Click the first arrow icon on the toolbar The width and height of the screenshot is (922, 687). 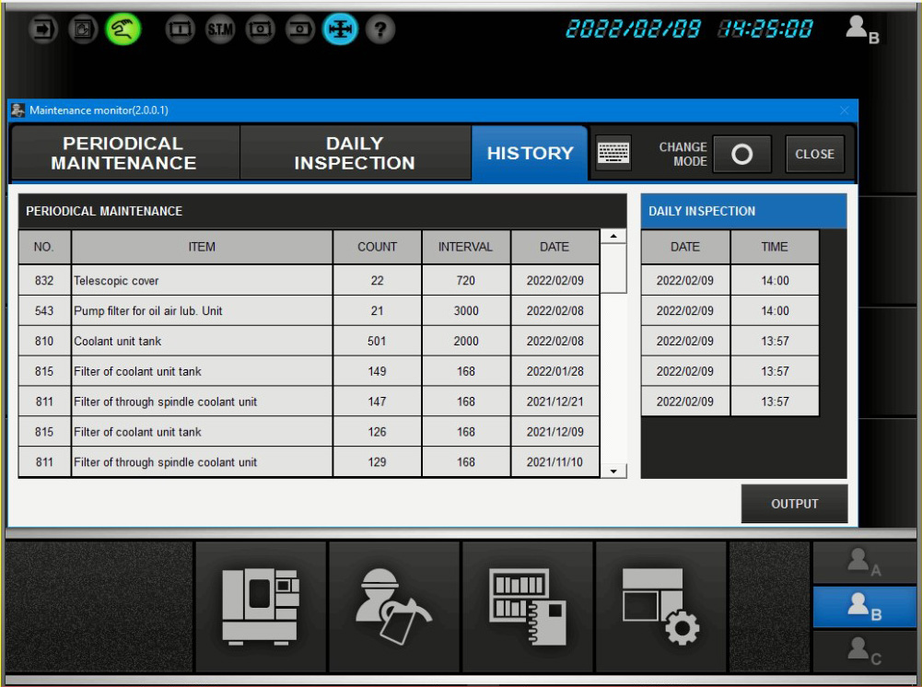pos(43,29)
